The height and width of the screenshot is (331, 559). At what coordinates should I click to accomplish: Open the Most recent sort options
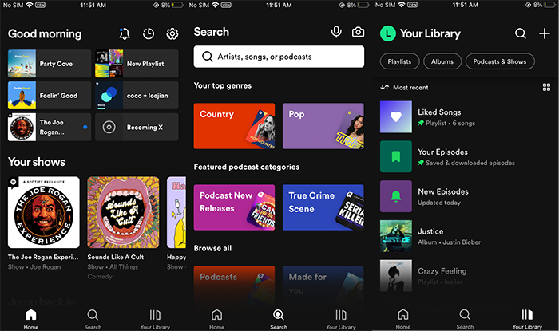point(405,87)
